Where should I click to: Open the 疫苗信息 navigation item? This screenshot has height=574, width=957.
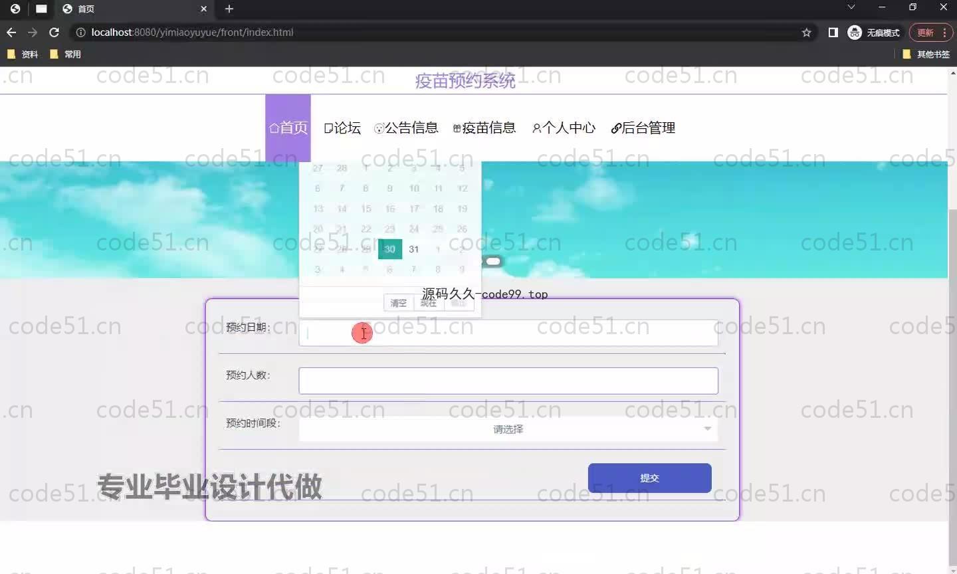[484, 128]
